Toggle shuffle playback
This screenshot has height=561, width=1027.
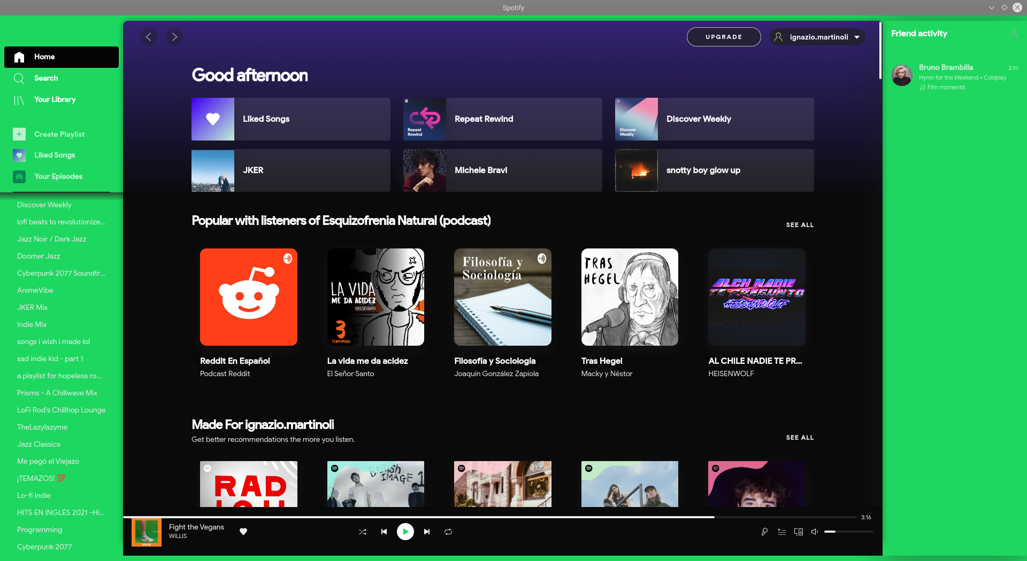pos(363,532)
